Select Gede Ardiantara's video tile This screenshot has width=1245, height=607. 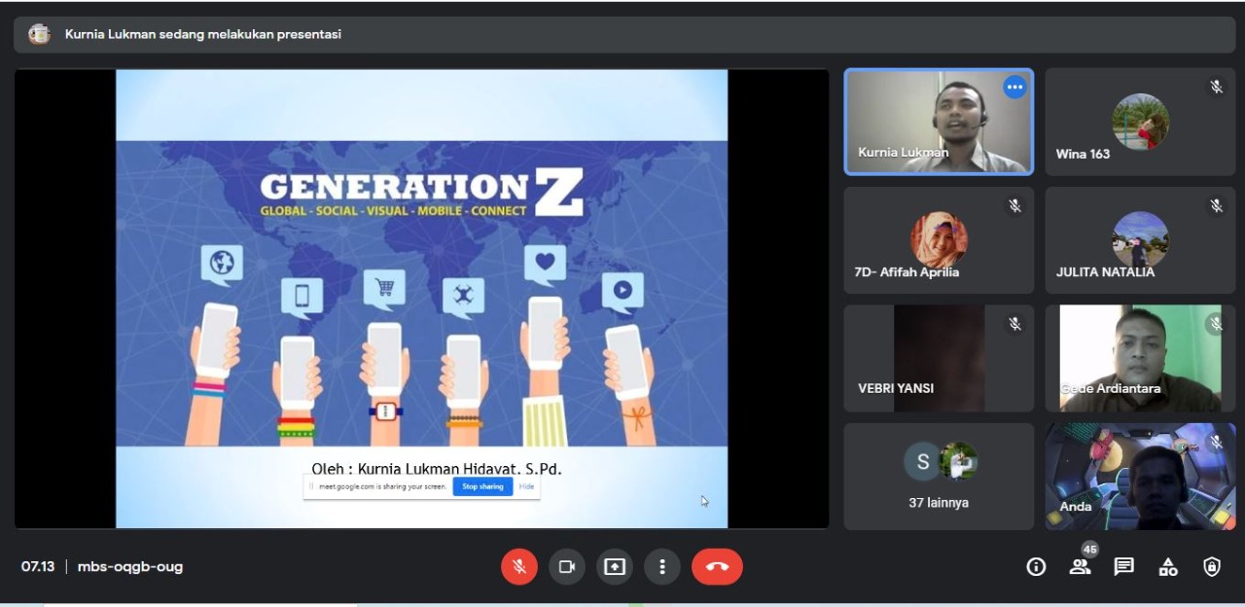click(1140, 358)
